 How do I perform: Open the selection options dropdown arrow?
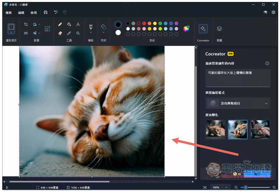11,32
